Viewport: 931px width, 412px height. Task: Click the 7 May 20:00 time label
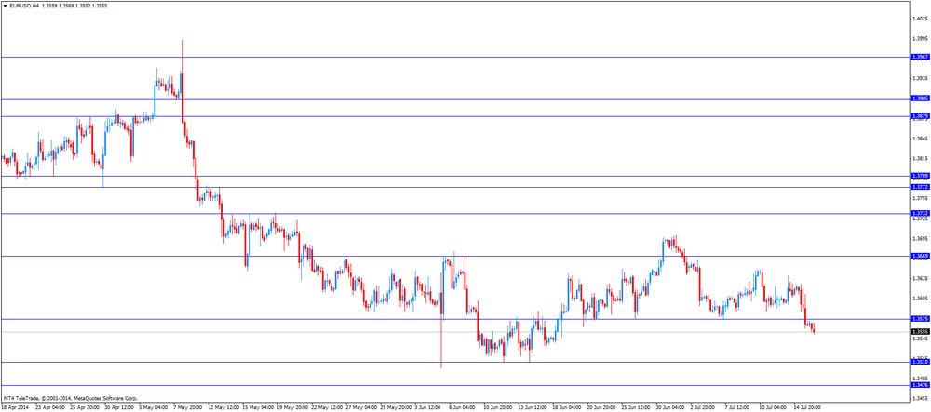tap(188, 408)
